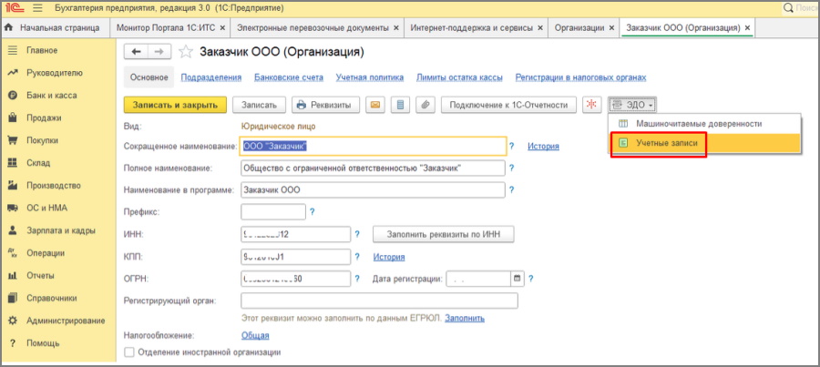This screenshot has height=367, width=820.
Task: Open Регистрации в налоговых органах link
Action: click(581, 77)
